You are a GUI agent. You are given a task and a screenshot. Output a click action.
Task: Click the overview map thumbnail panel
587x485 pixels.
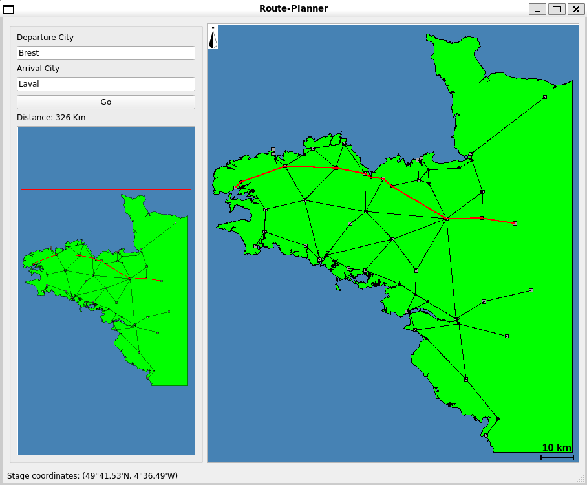pos(105,290)
